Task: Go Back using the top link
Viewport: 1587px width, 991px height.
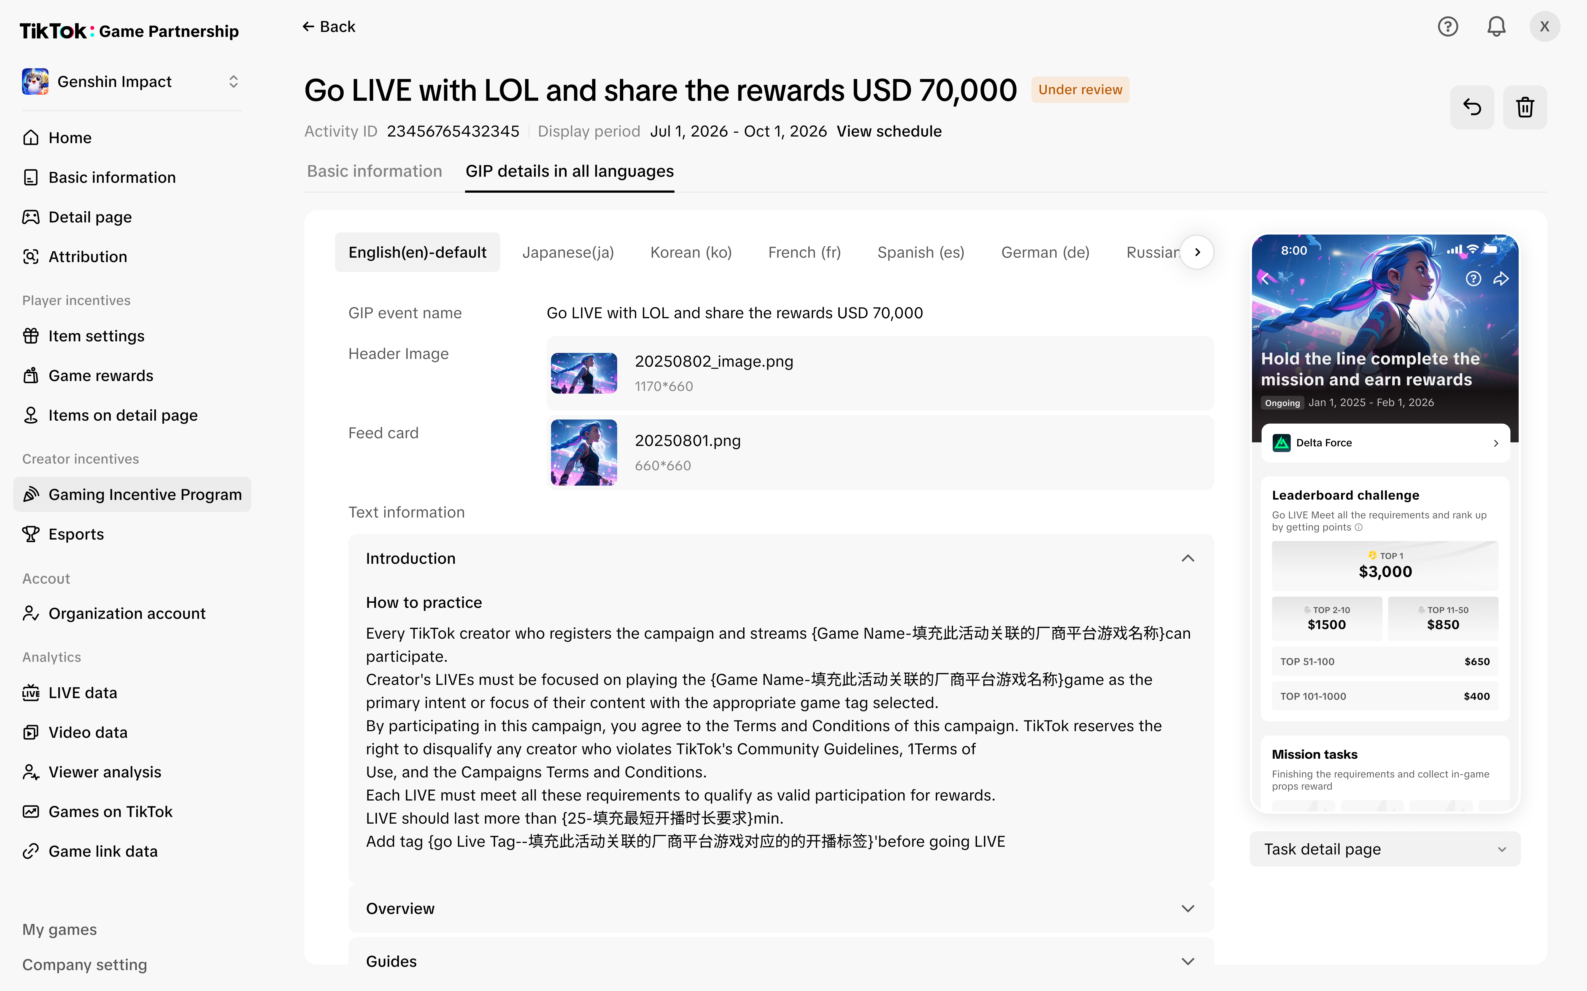Action: (x=328, y=27)
